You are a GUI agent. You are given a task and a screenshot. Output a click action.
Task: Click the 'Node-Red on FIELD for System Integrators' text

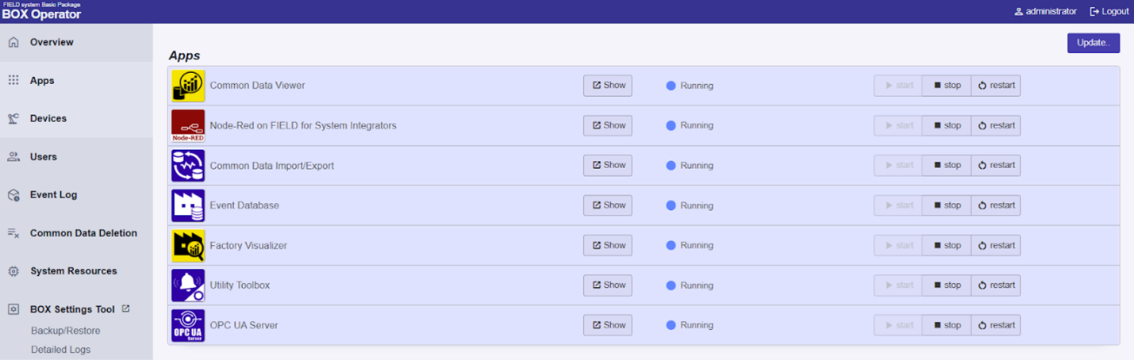pyautogui.click(x=303, y=125)
